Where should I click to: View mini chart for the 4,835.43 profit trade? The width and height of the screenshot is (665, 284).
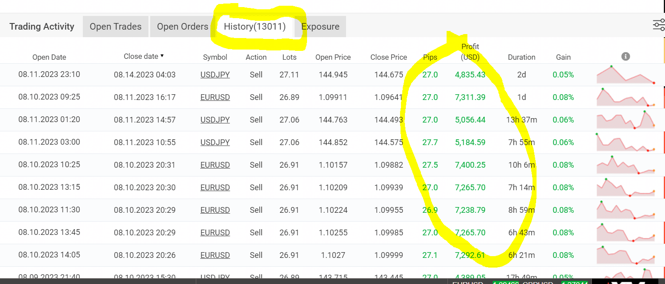pos(626,75)
